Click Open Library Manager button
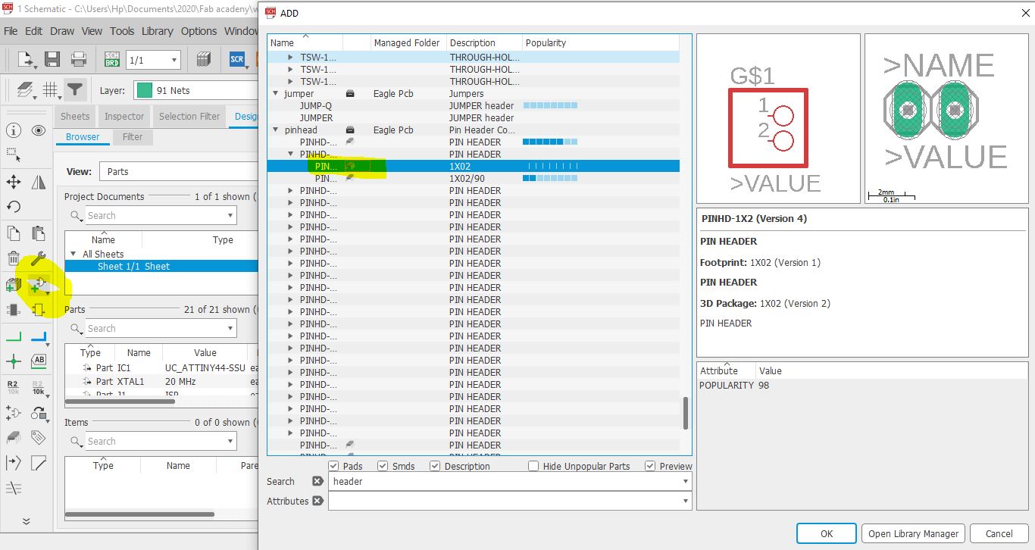This screenshot has height=550, width=1035. (x=914, y=533)
